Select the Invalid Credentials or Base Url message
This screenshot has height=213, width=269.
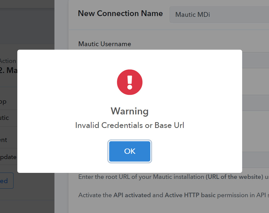pyautogui.click(x=130, y=125)
